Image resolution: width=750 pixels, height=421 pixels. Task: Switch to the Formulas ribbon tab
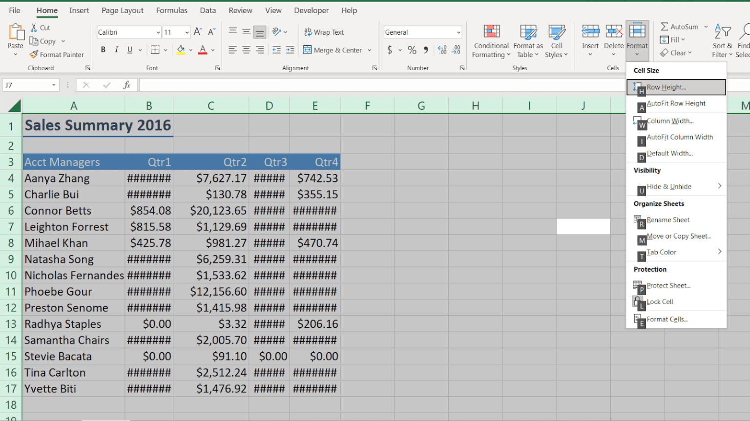171,10
